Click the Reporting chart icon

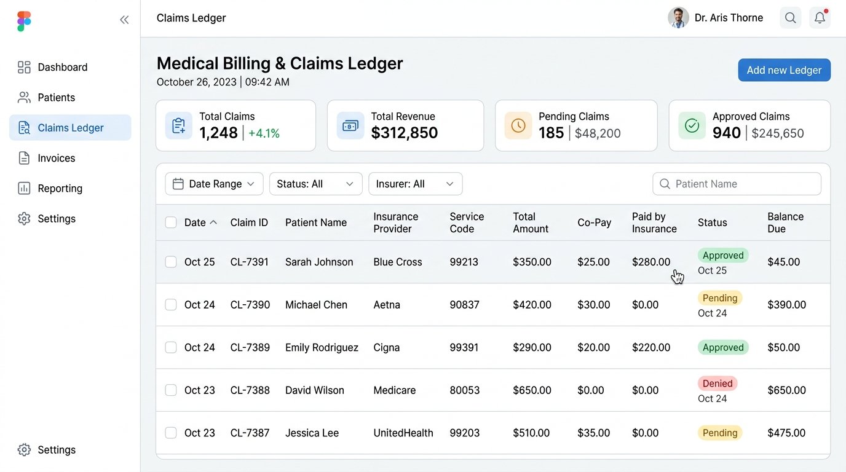pos(24,188)
